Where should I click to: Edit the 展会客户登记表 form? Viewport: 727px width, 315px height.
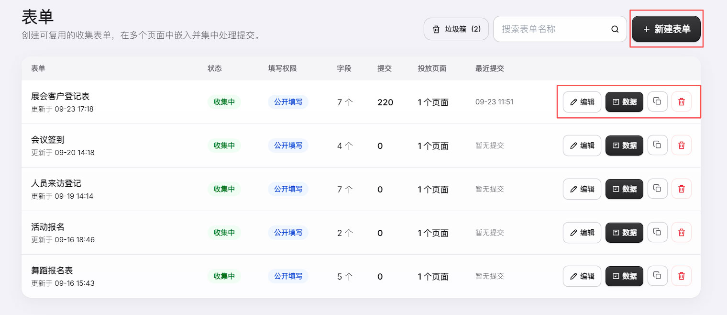(582, 102)
